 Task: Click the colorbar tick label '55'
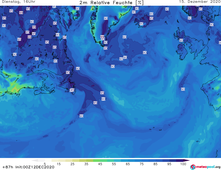coord(114,164)
